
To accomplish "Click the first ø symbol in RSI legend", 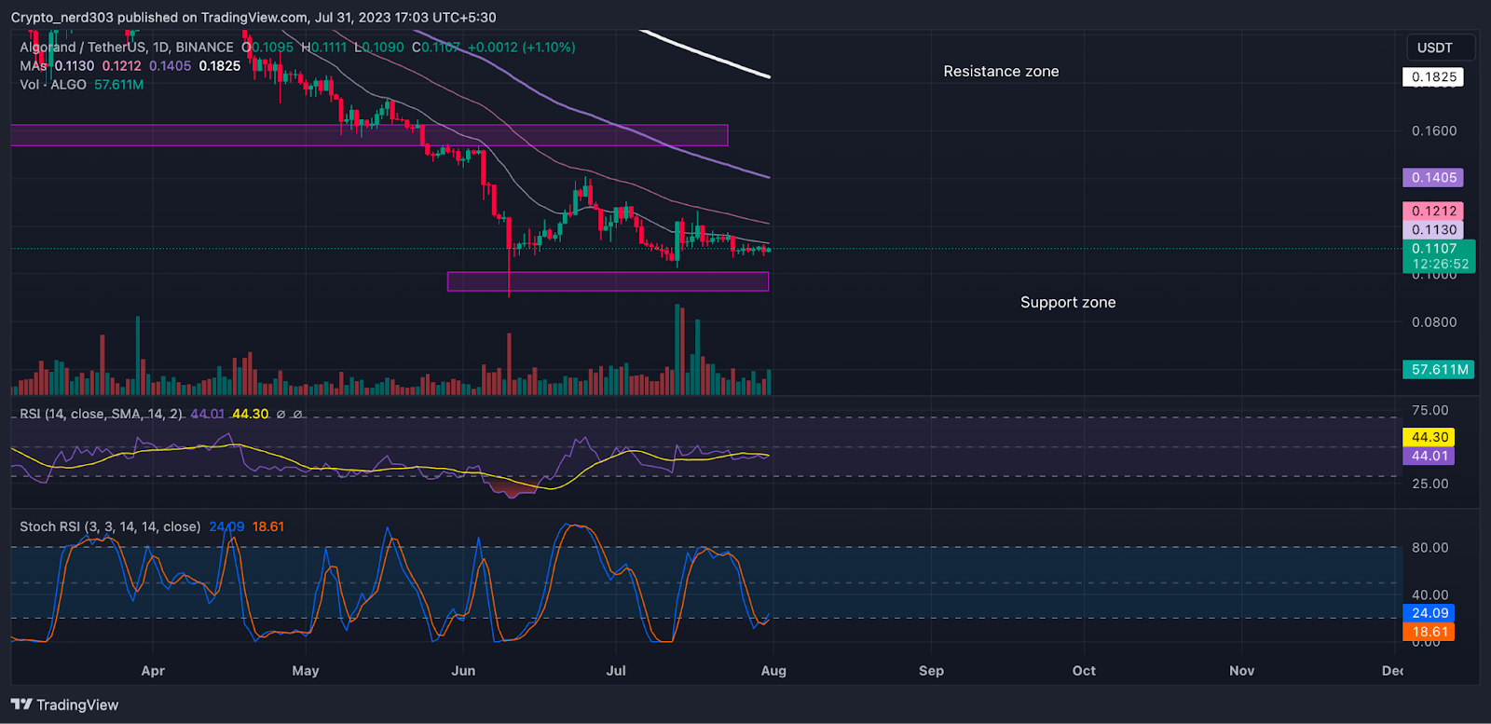I will (x=280, y=414).
